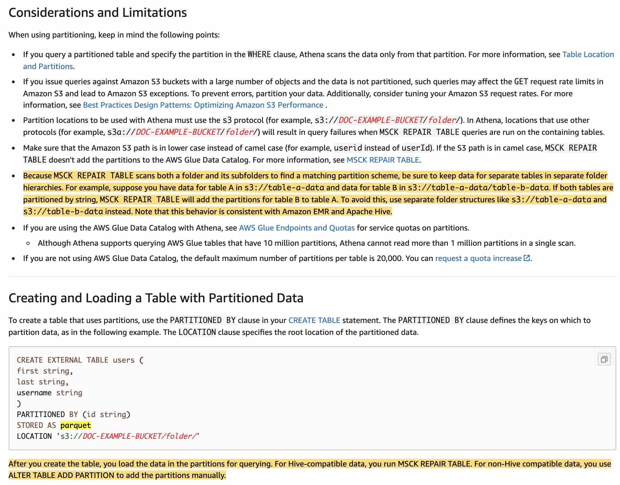Image resolution: width=620 pixels, height=485 pixels.
Task: Click the inline WHERE code term
Action: (259, 55)
